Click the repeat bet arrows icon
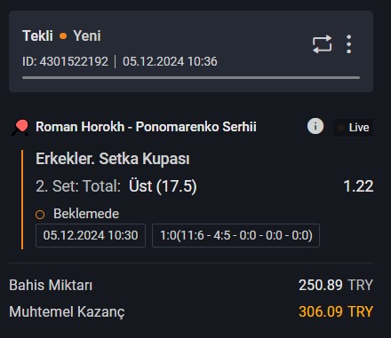This screenshot has width=391, height=338. tap(323, 44)
